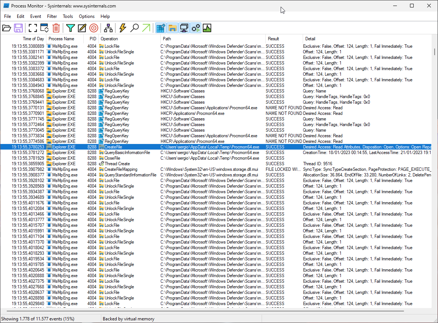Open the Filter menu

[x=52, y=16]
